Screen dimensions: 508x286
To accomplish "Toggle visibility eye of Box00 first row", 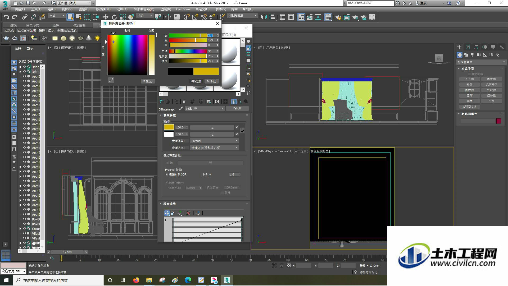I will (x=24, y=219).
